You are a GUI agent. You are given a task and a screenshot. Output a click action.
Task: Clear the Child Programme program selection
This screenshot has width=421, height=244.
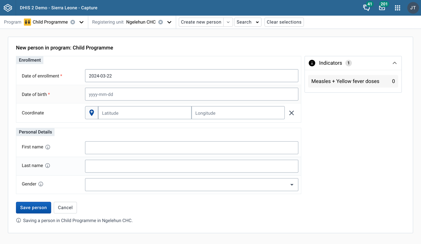point(72,22)
